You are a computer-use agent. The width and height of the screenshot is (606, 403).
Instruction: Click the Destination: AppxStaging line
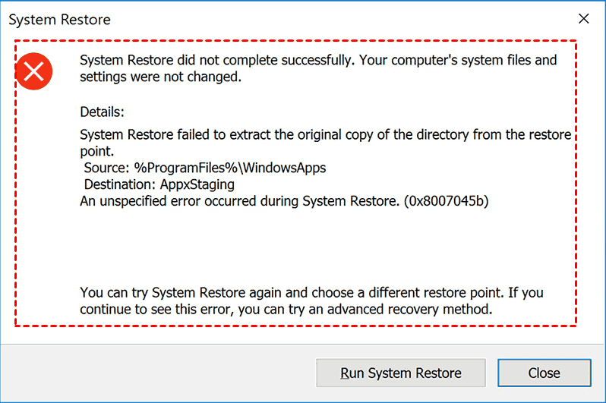click(159, 184)
